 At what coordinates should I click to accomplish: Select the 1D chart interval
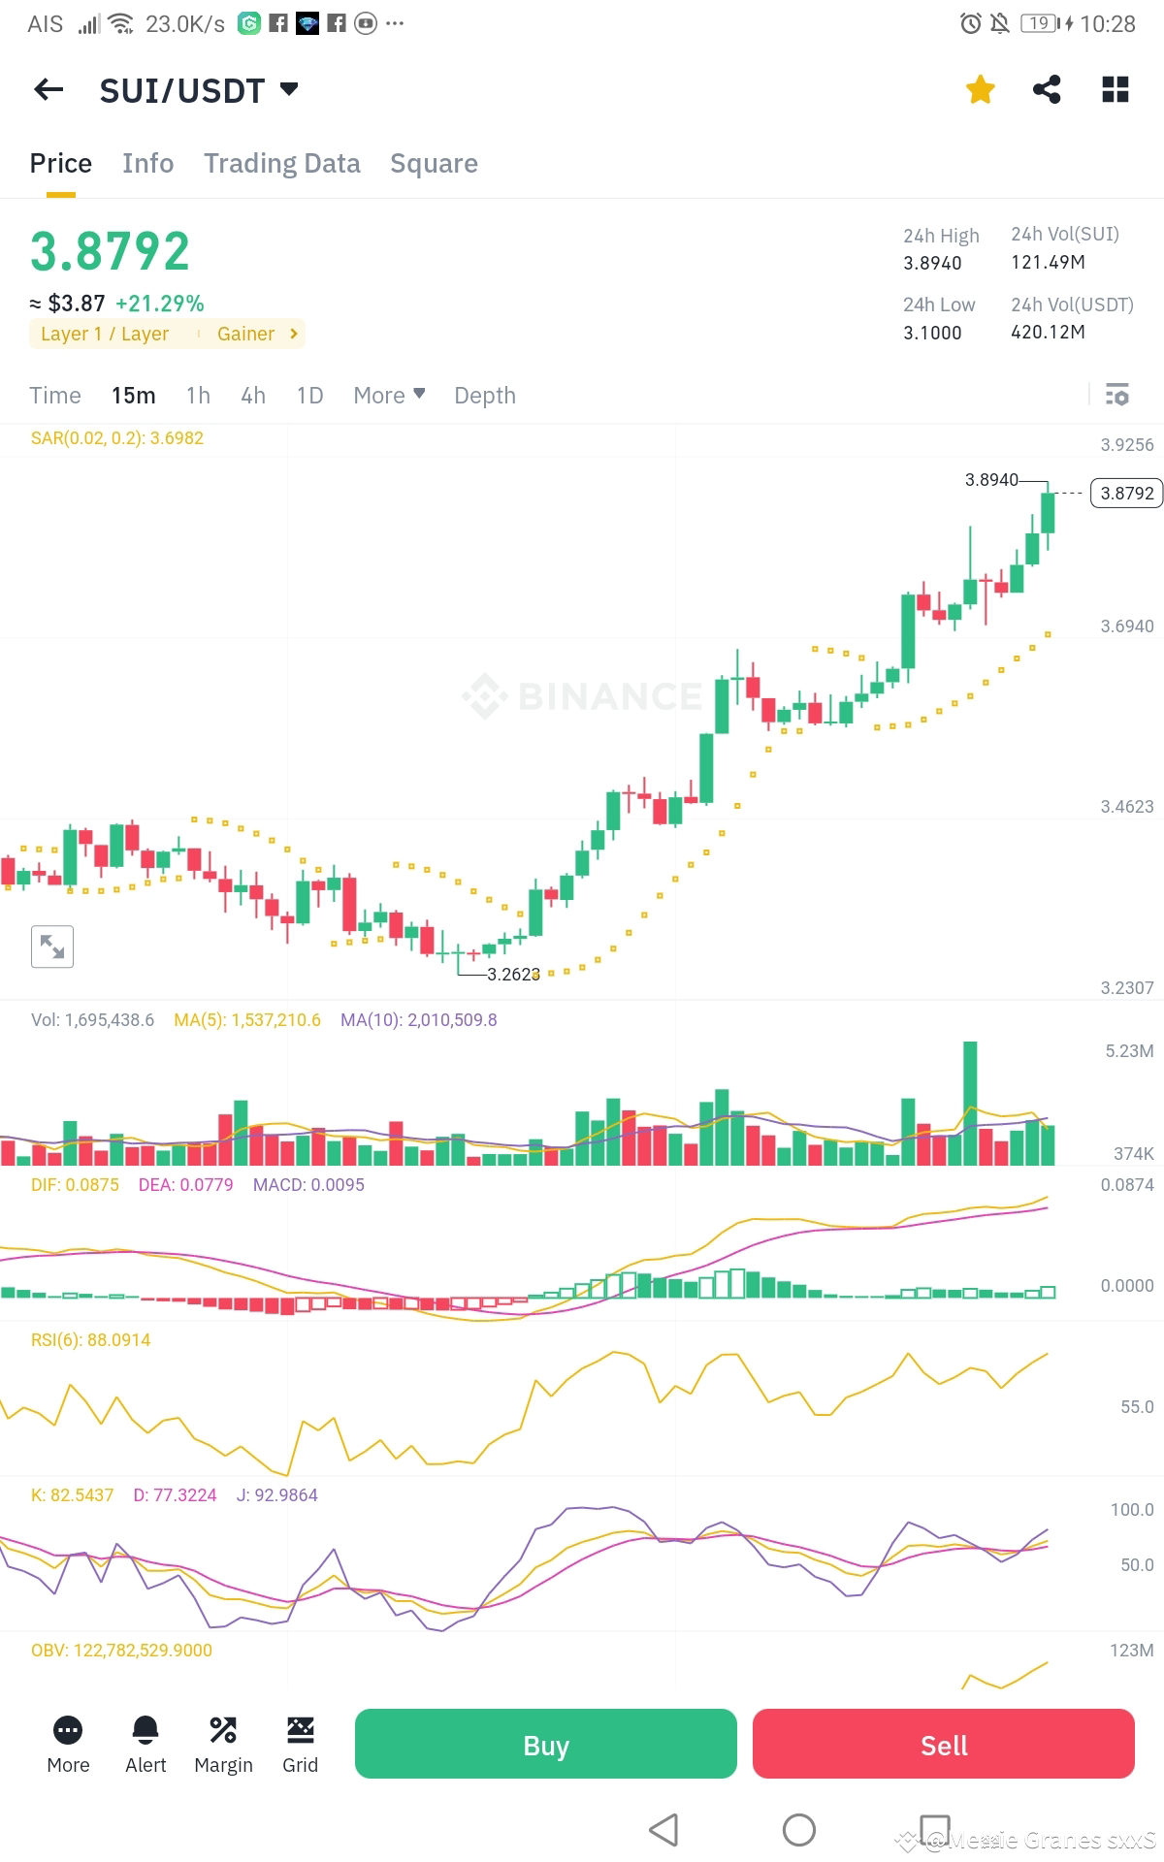[310, 396]
